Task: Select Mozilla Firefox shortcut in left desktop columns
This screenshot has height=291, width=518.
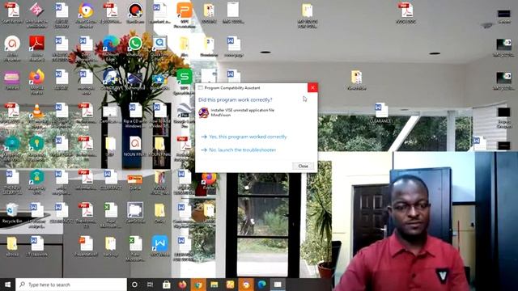Action: click(x=36, y=81)
